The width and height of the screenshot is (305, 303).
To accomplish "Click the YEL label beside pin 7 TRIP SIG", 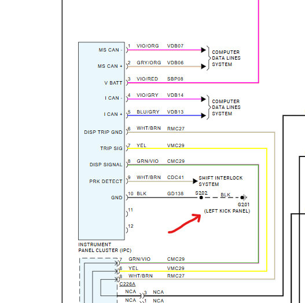I will 141,145.
